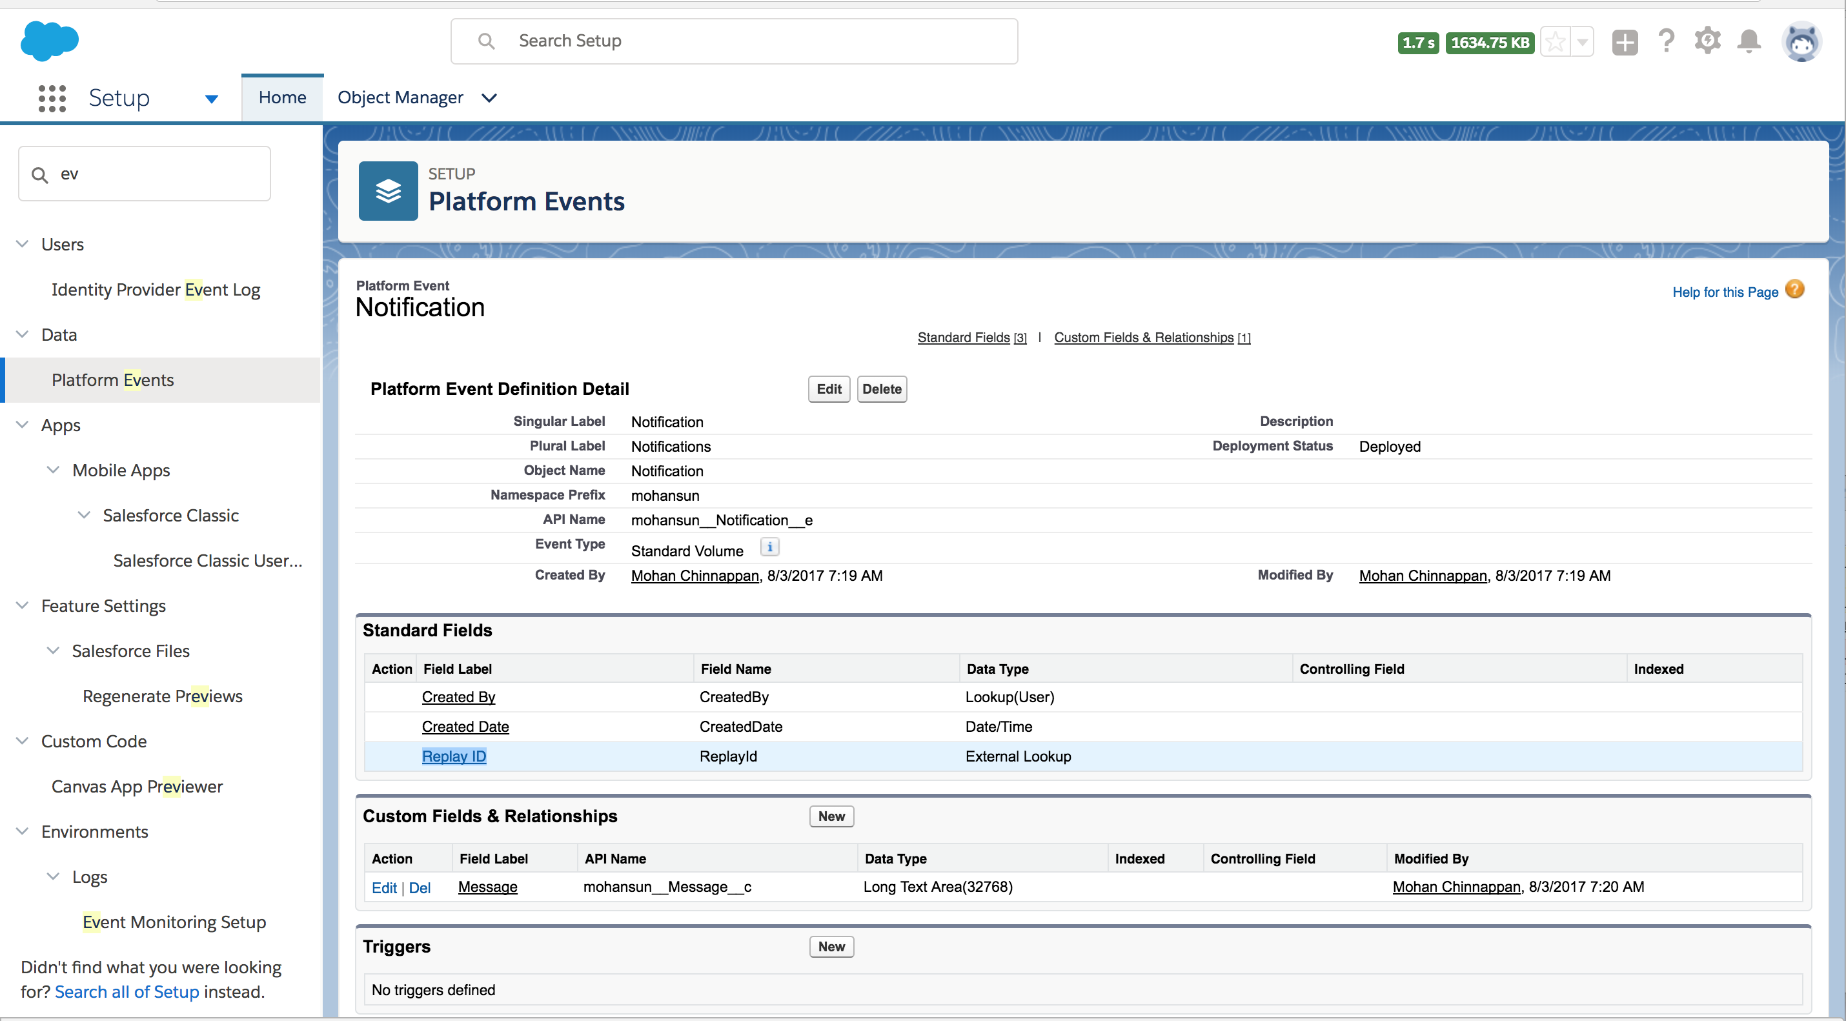Open Identity Provider Event Log
The height and width of the screenshot is (1021, 1846).
click(156, 290)
